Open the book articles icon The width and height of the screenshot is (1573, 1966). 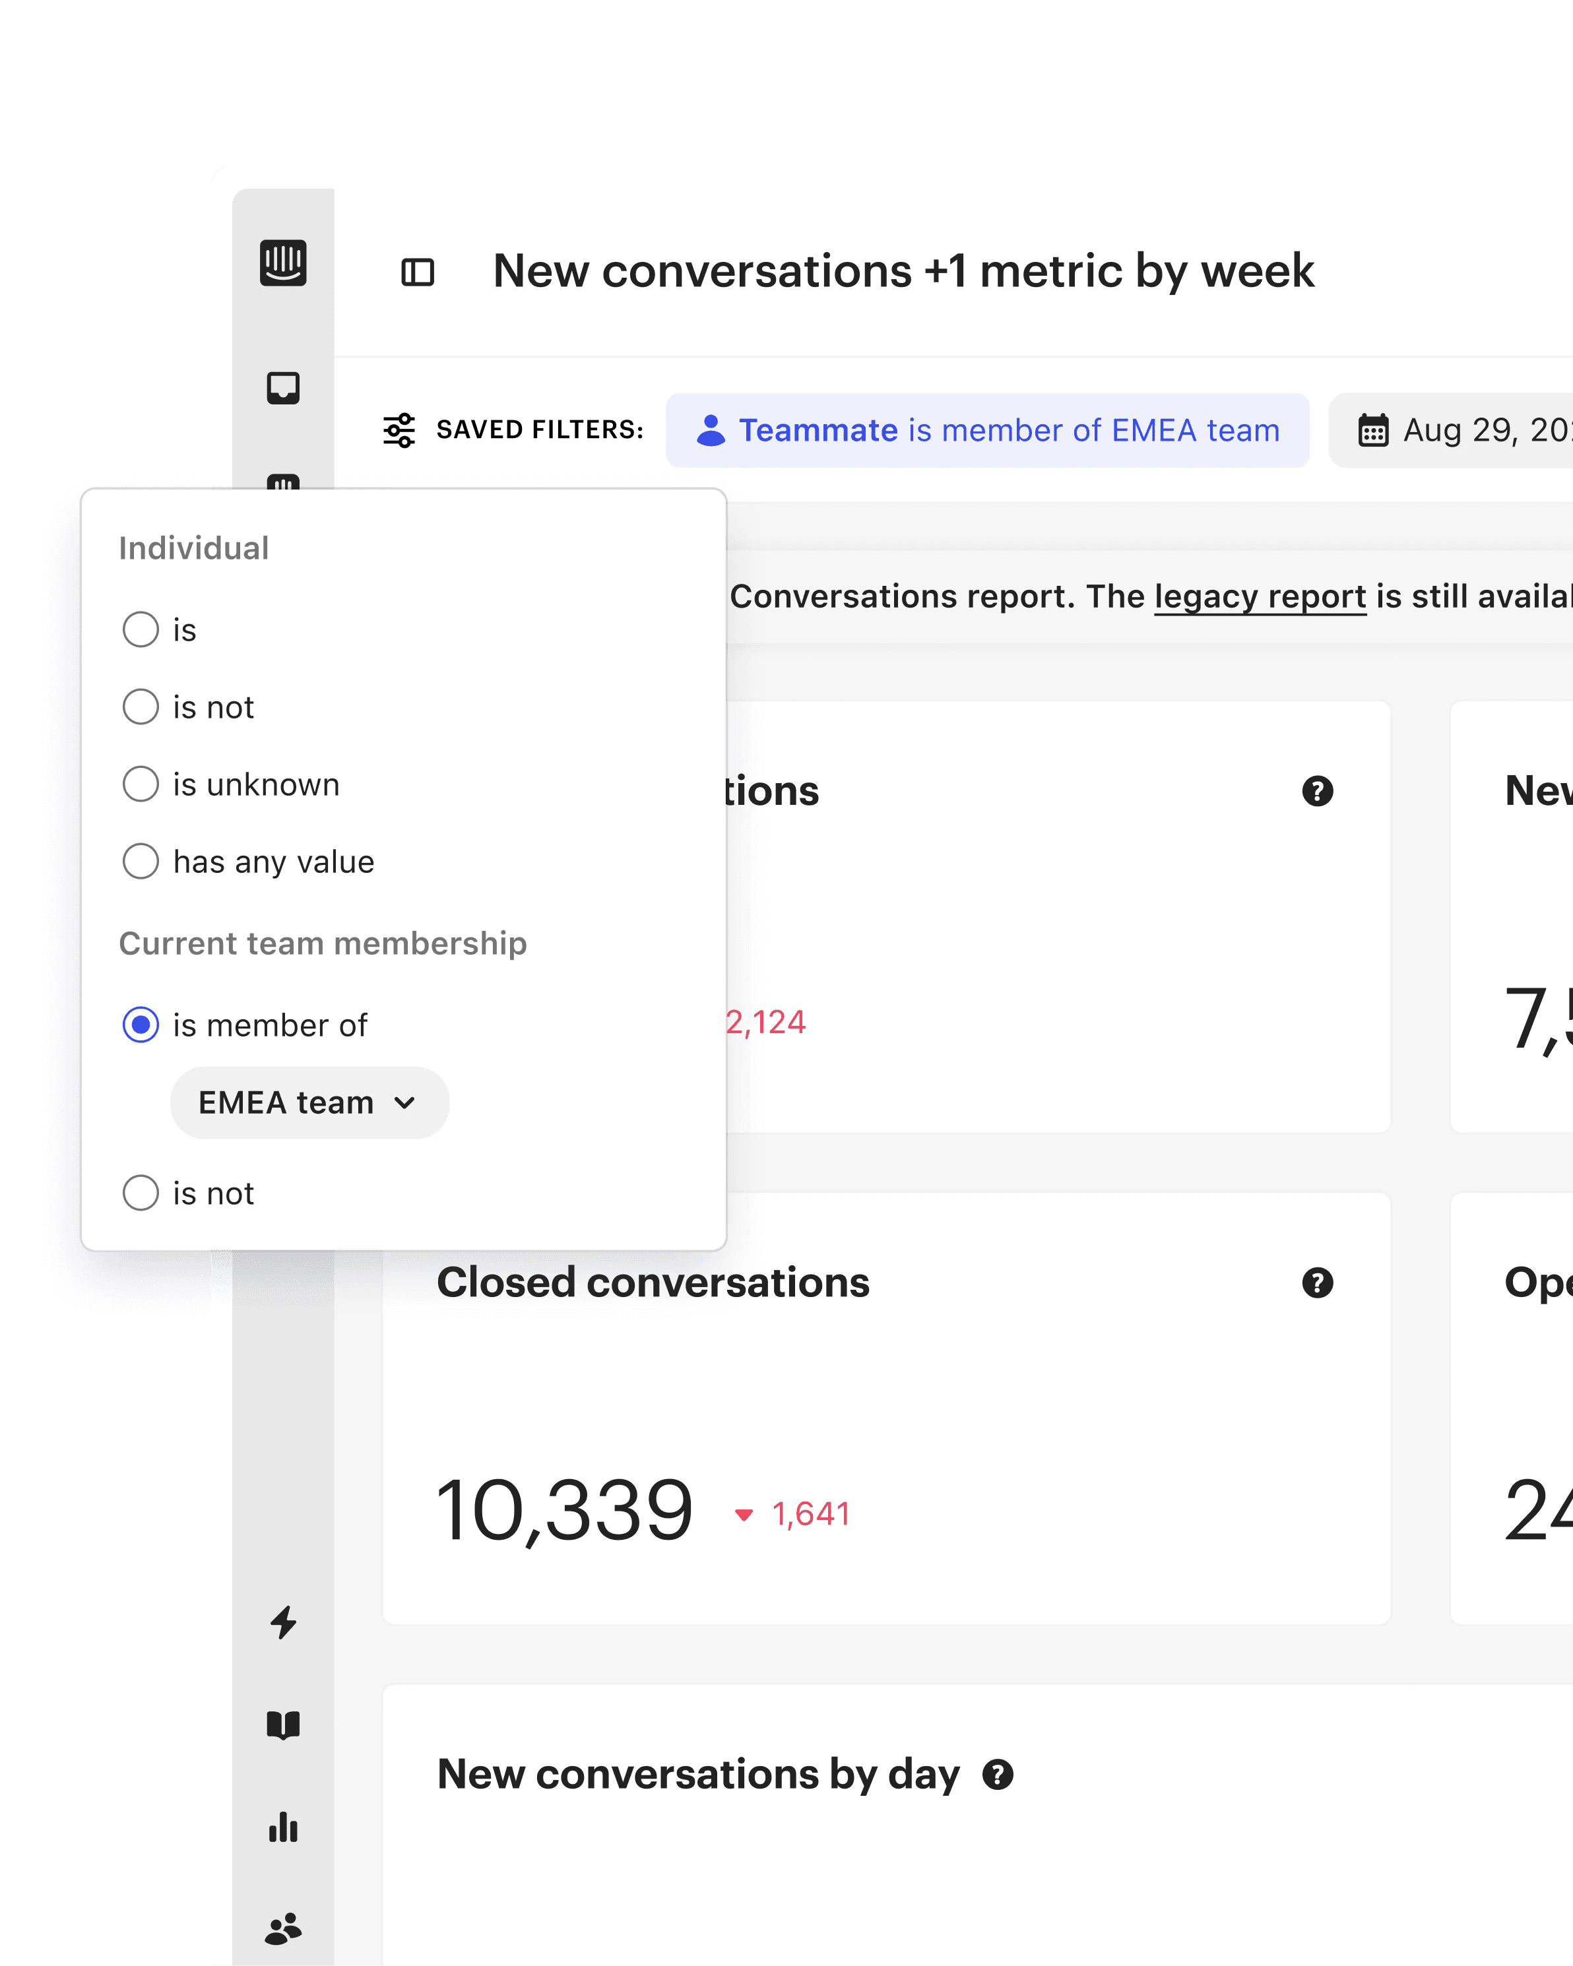point(282,1725)
